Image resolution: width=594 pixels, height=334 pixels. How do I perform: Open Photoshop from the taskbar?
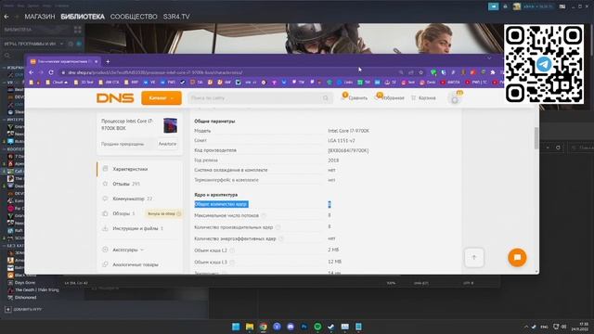[x=303, y=327]
